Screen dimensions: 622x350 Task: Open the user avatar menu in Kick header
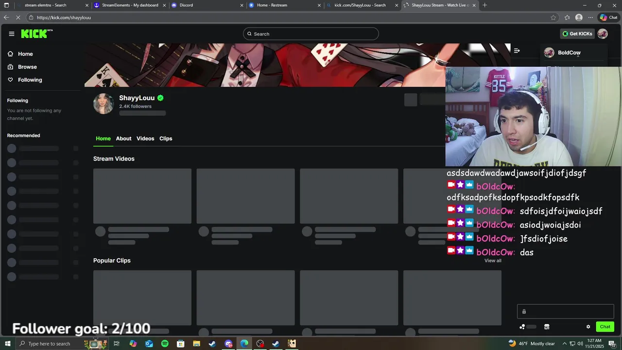click(x=603, y=34)
